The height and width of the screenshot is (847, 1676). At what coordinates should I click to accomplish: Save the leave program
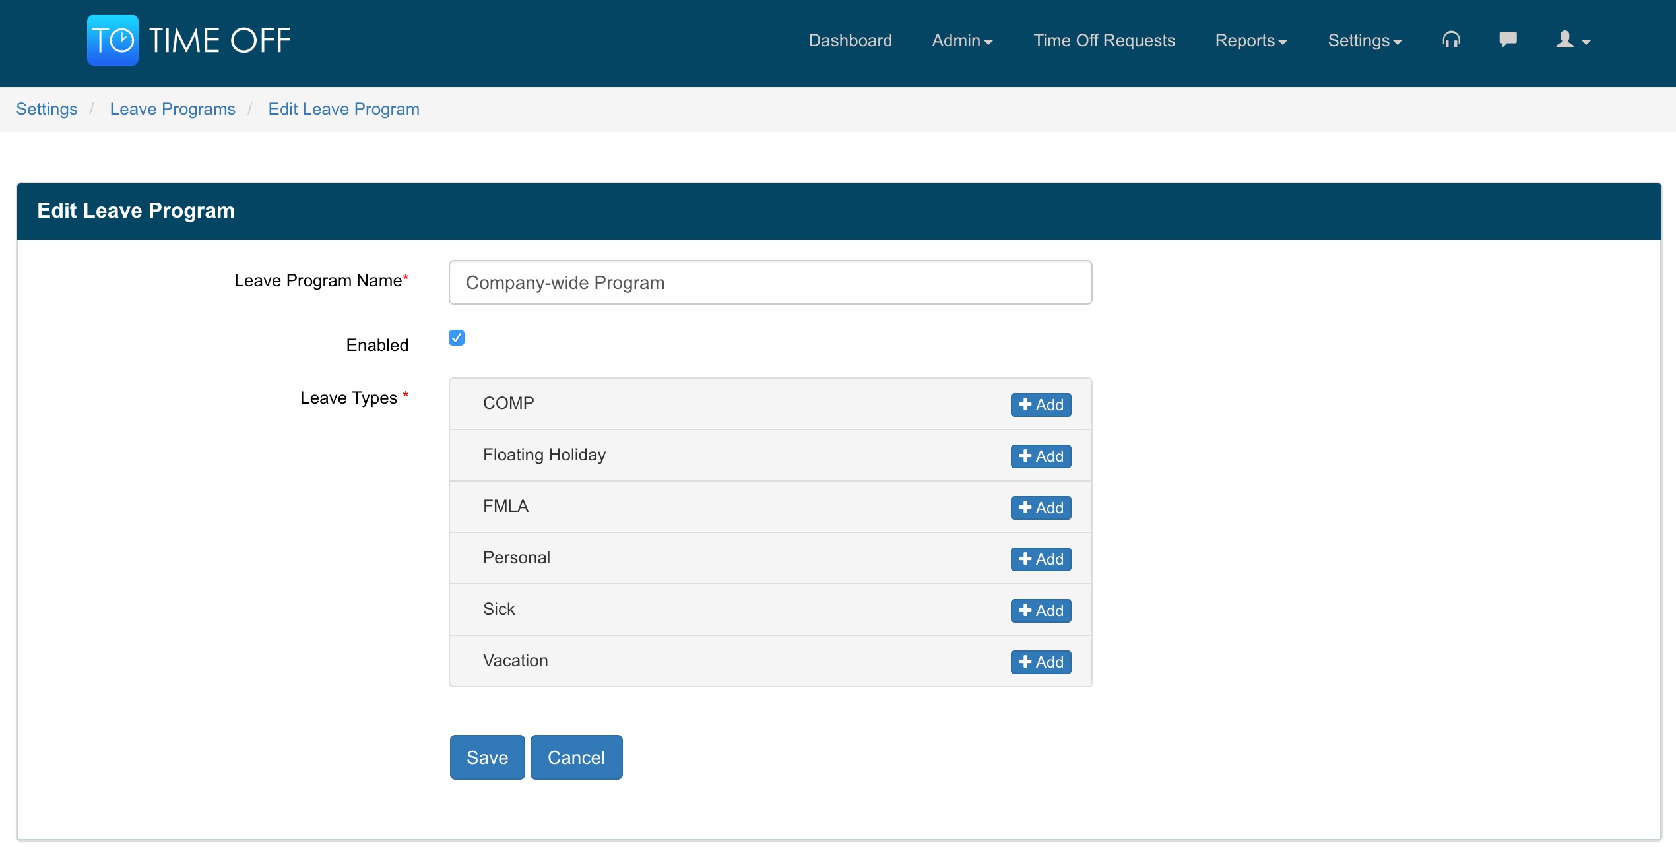[487, 757]
